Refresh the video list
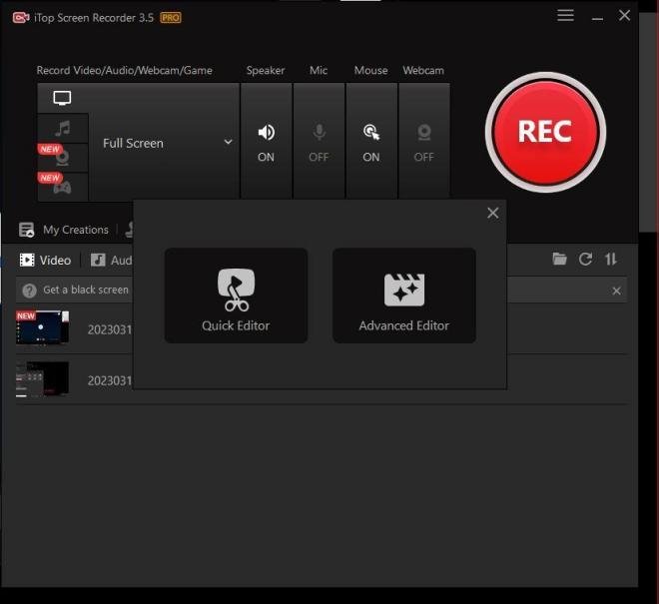 point(585,260)
